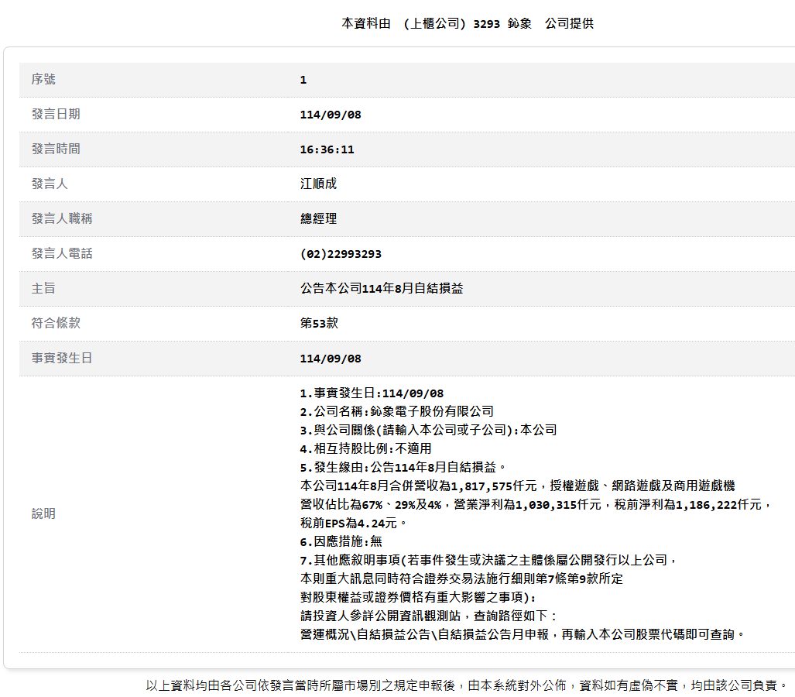Click the 序號 row label
Screen dimensions: 795x697
coord(43,79)
